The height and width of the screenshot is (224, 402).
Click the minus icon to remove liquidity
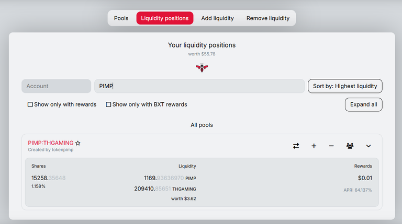[x=331, y=146]
